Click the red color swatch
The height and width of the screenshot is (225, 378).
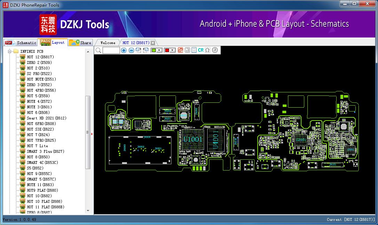tap(167, 50)
